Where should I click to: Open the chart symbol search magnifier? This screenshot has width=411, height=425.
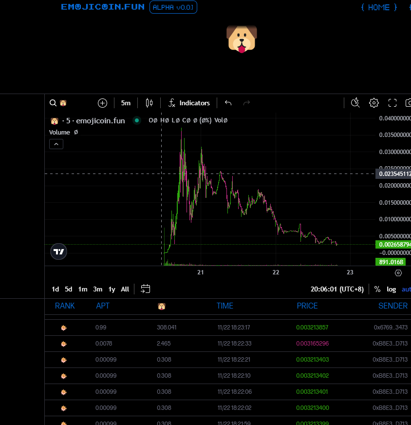[x=53, y=103]
